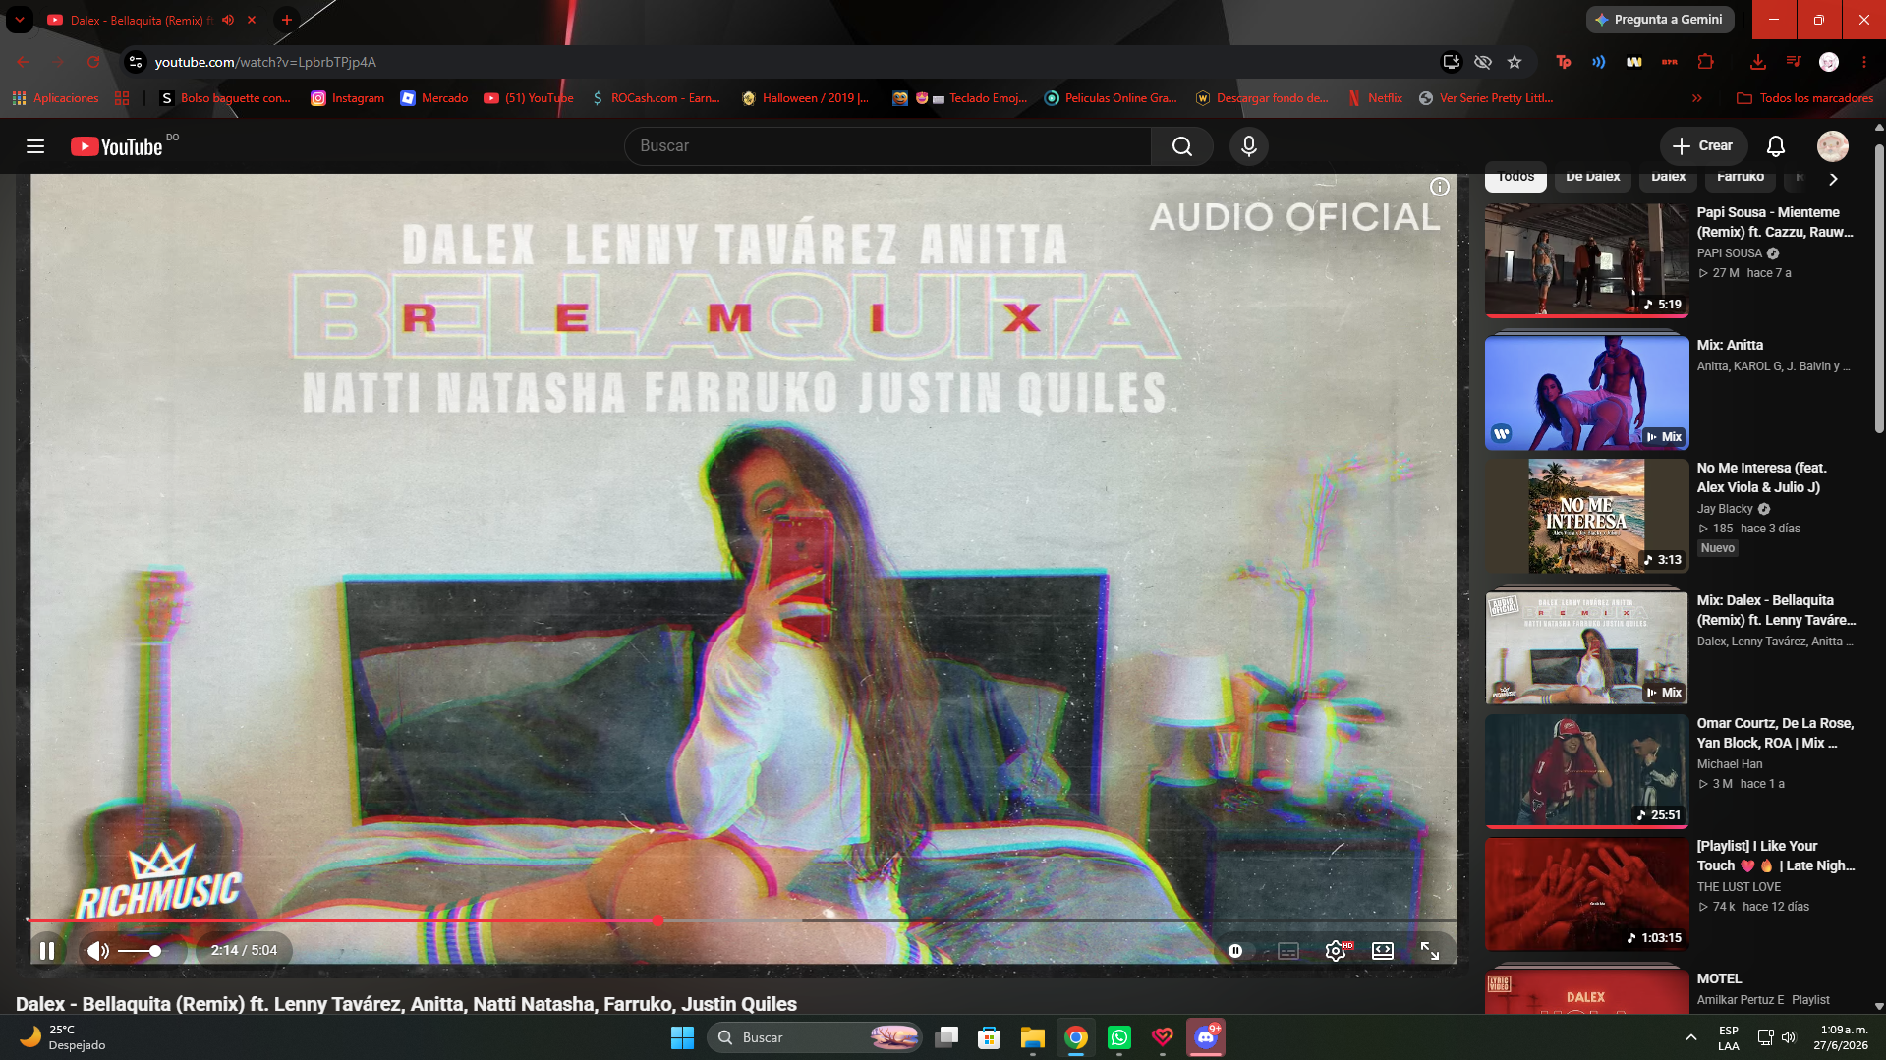Open the Netflix bookmark
Image resolution: width=1886 pixels, height=1060 pixels.
[x=1375, y=98]
